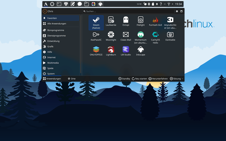Open Inkscape from the favorites grid
Screen dimensions: 226x141
click(141, 51)
